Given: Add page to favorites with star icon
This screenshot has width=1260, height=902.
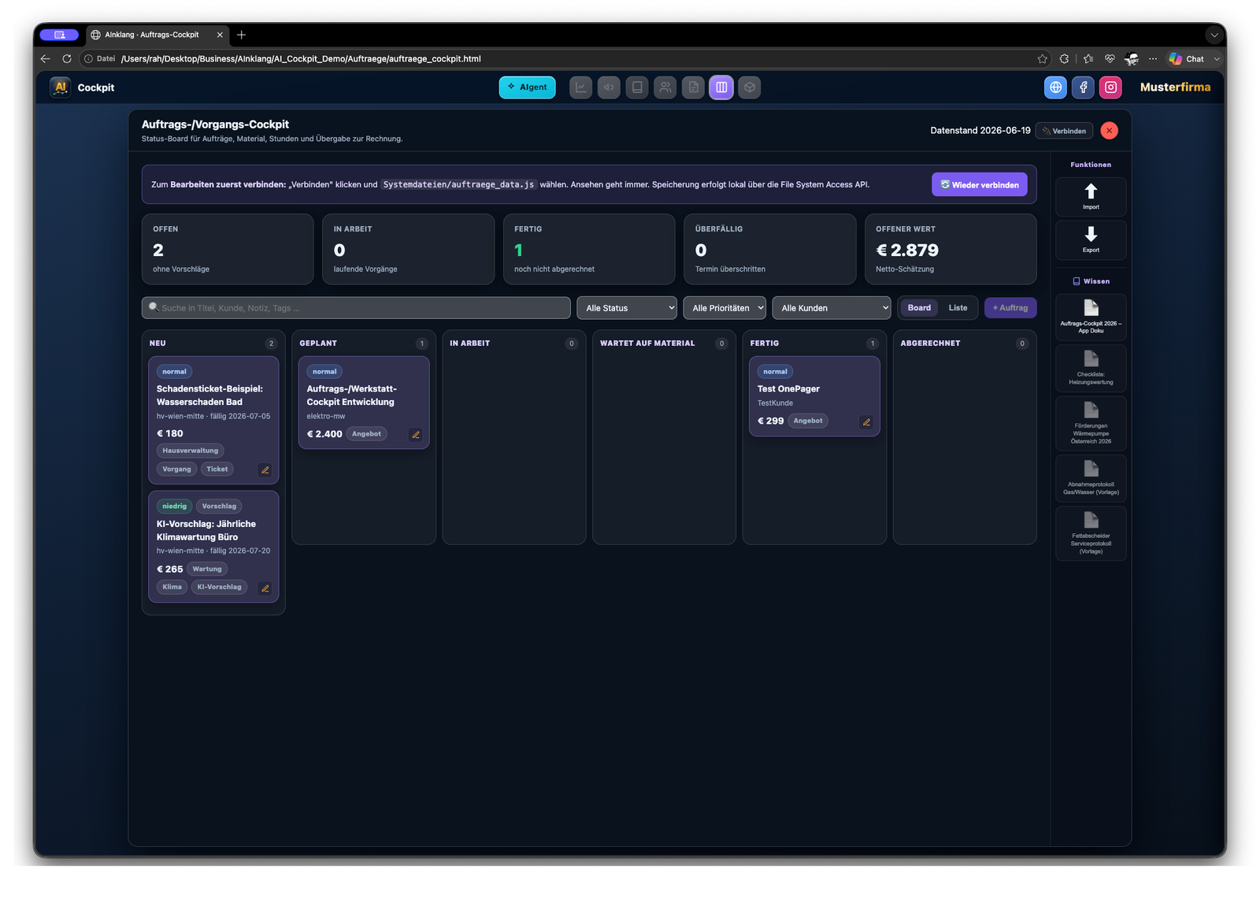Looking at the screenshot, I should 1043,59.
